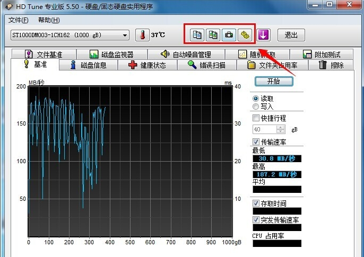Image resolution: width=364 pixels, height=257 pixels.
Task: Open the 文件 menu
Action: coord(19,20)
